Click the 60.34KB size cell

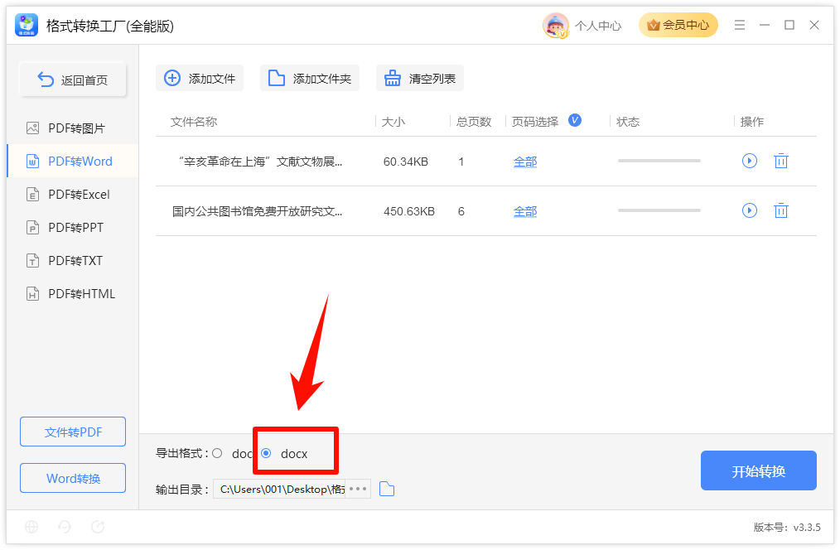[406, 162]
